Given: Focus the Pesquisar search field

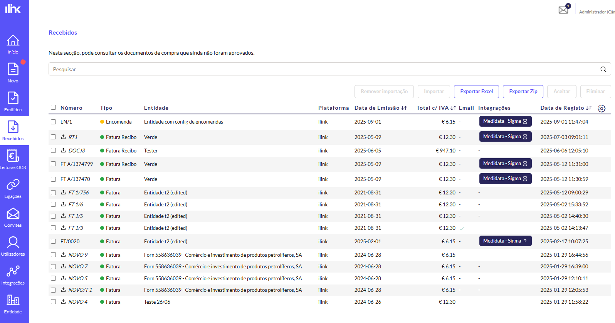Looking at the screenshot, I should (324, 69).
